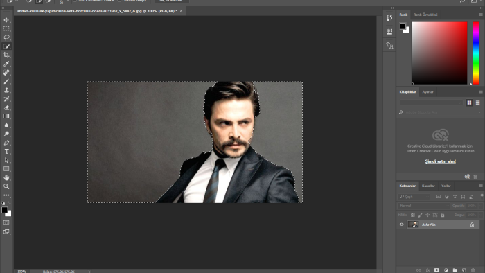Expand the Adobe Stock search options chevron

tap(479, 112)
